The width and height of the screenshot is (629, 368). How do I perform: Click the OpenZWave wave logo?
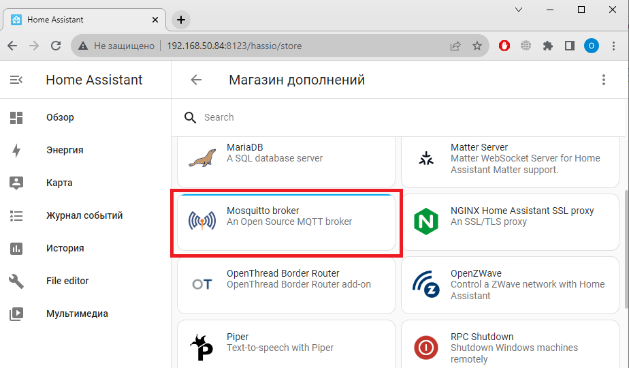(426, 284)
